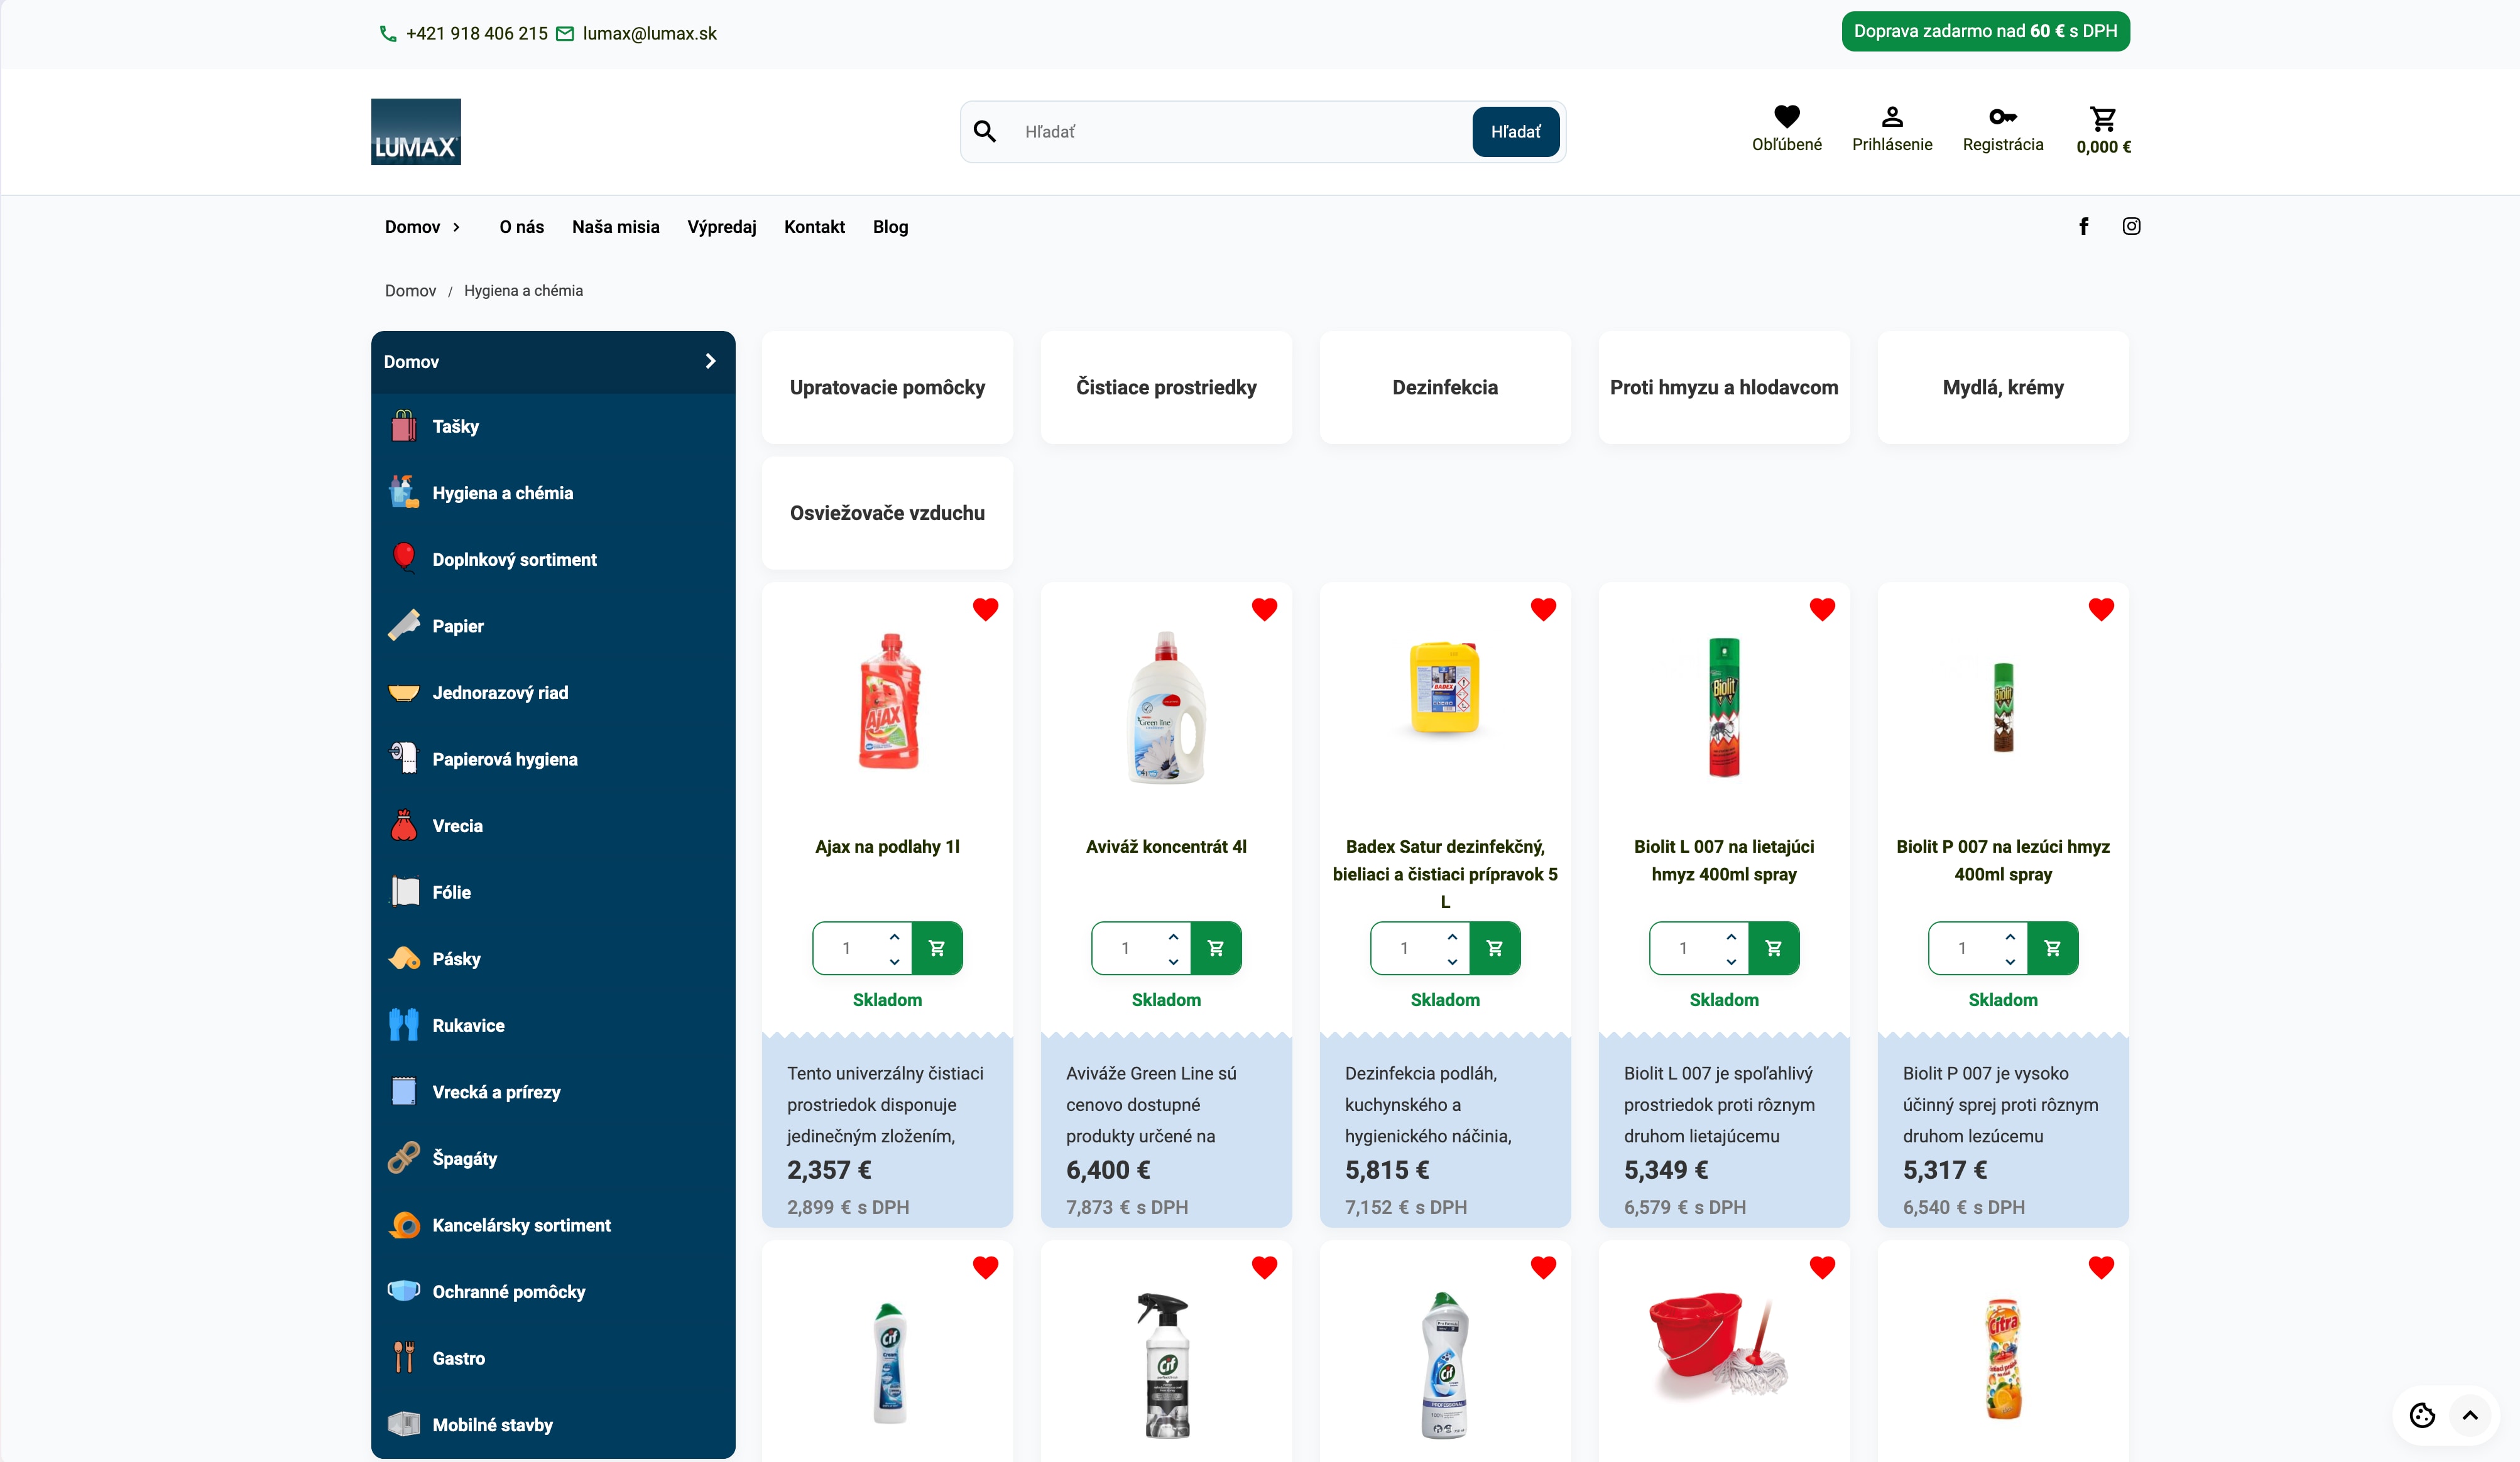
Task: Add Biolit L 007 spray to cart
Action: 1774,948
